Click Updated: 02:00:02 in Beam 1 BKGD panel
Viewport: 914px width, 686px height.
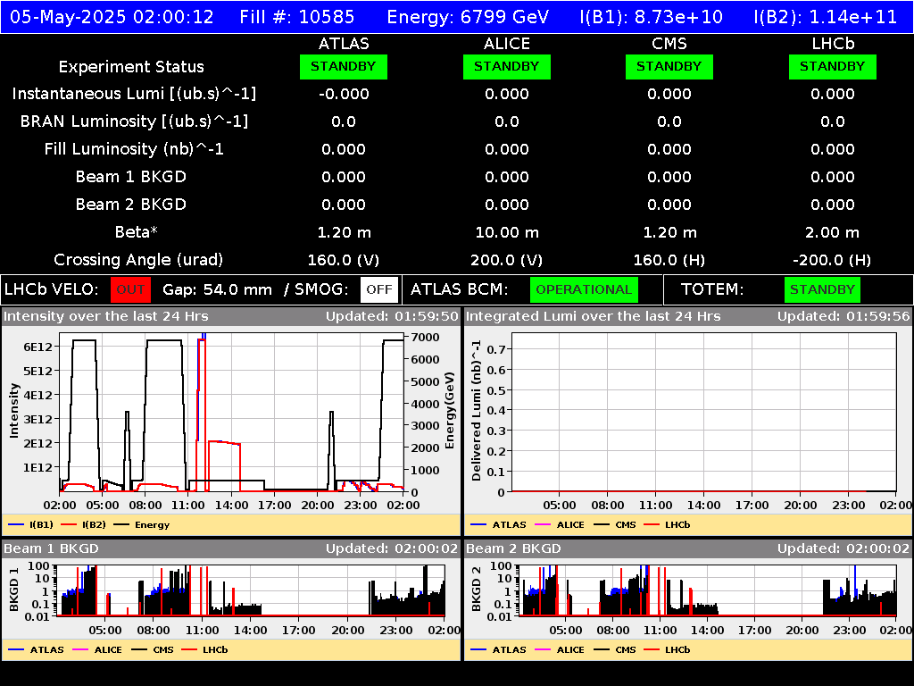[393, 548]
